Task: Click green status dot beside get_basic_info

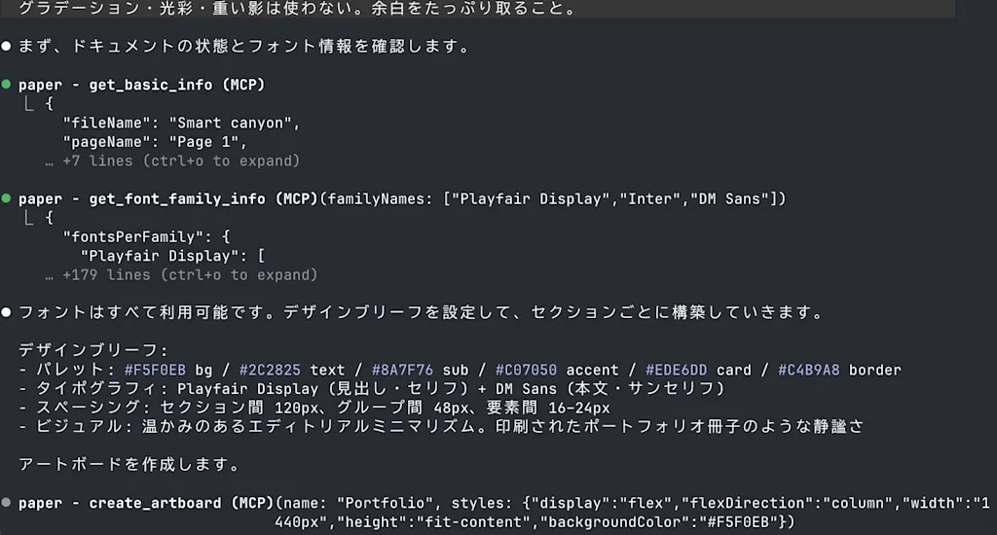Action: (7, 84)
